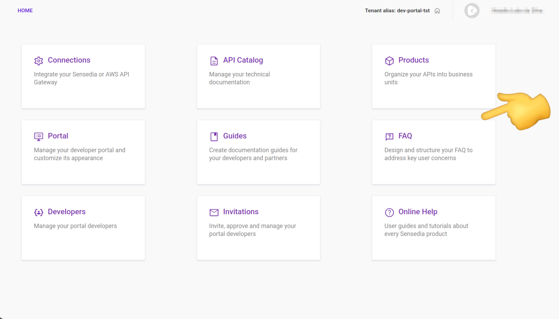This screenshot has height=319, width=559.
Task: Open the API Catalog card
Action: pos(258,76)
